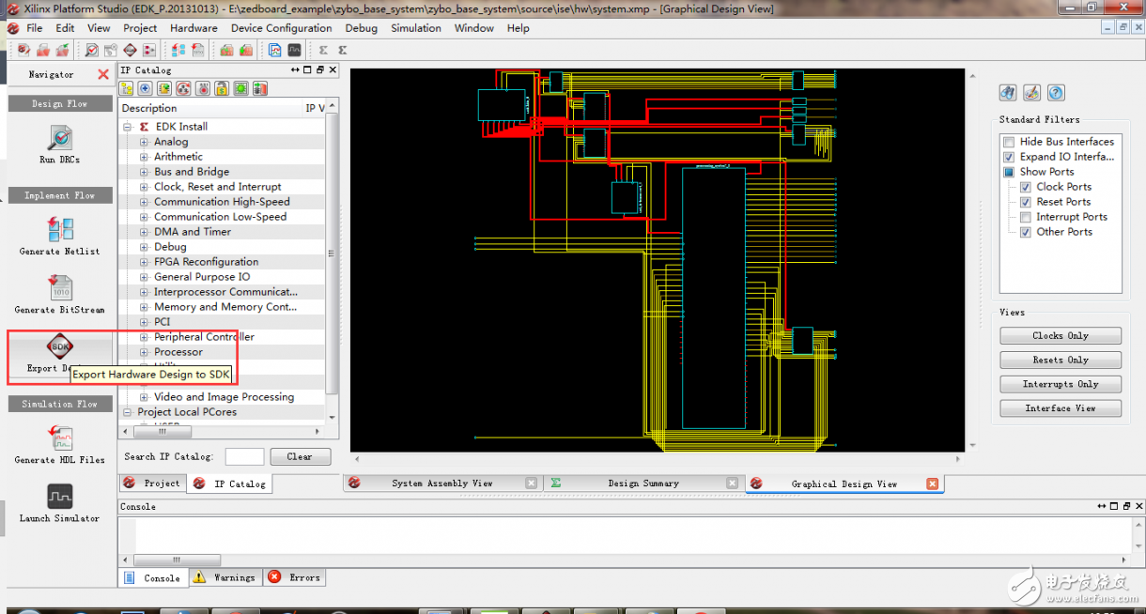This screenshot has width=1146, height=614.
Task: Expand the Debug IP category
Action: coord(145,247)
